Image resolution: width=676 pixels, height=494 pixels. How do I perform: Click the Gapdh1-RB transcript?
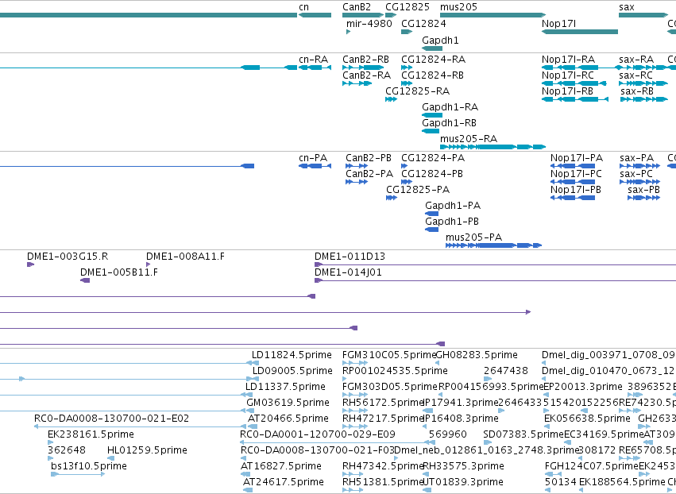coord(431,131)
